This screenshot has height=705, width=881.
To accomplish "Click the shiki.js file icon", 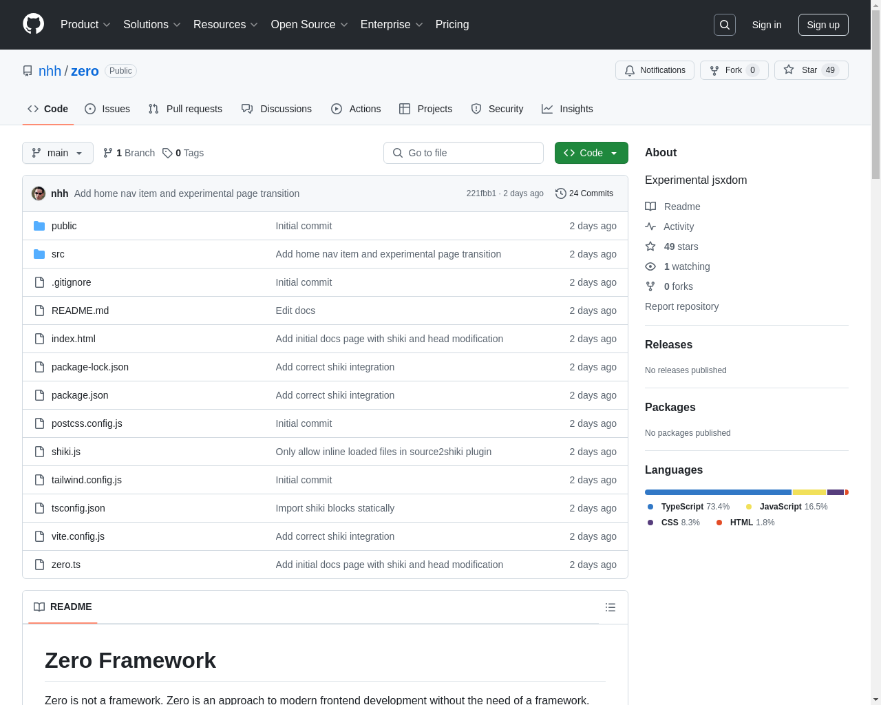I will [39, 452].
